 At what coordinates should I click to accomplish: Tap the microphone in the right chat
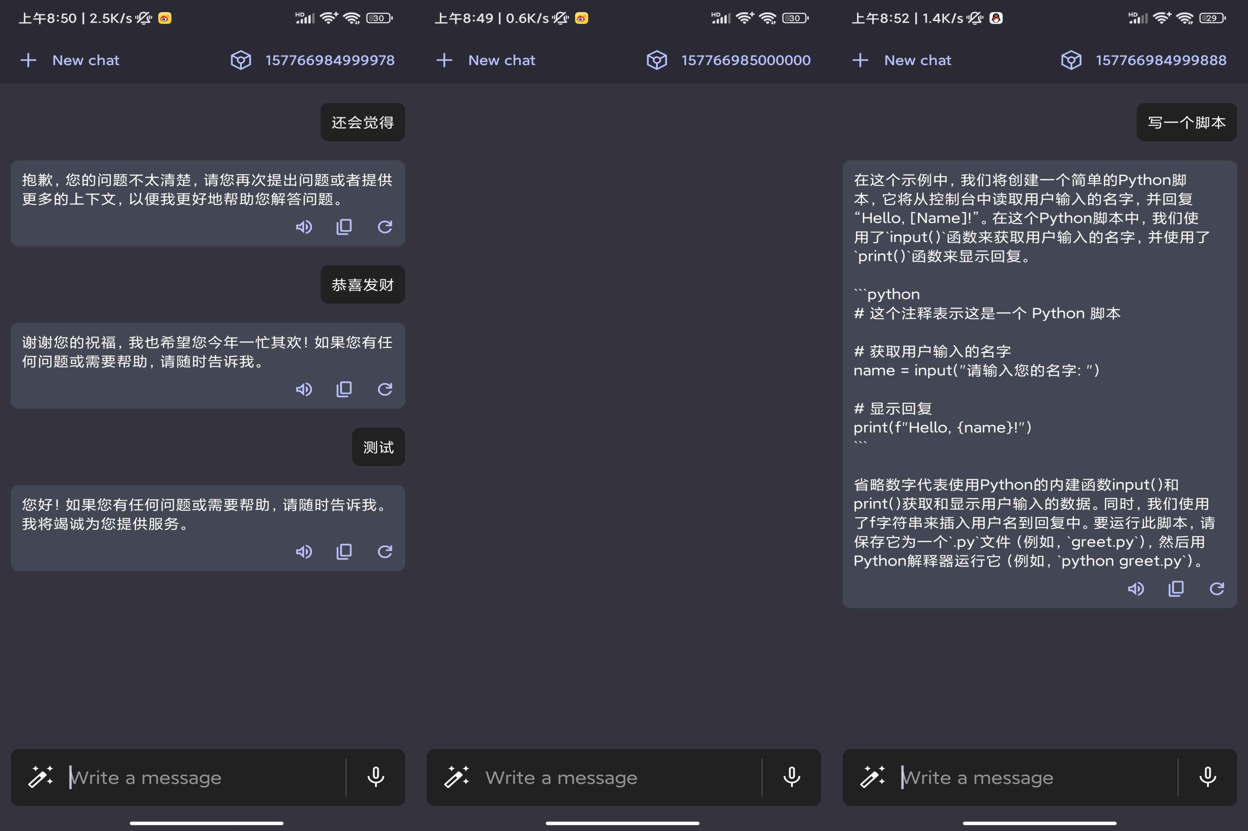(1208, 777)
